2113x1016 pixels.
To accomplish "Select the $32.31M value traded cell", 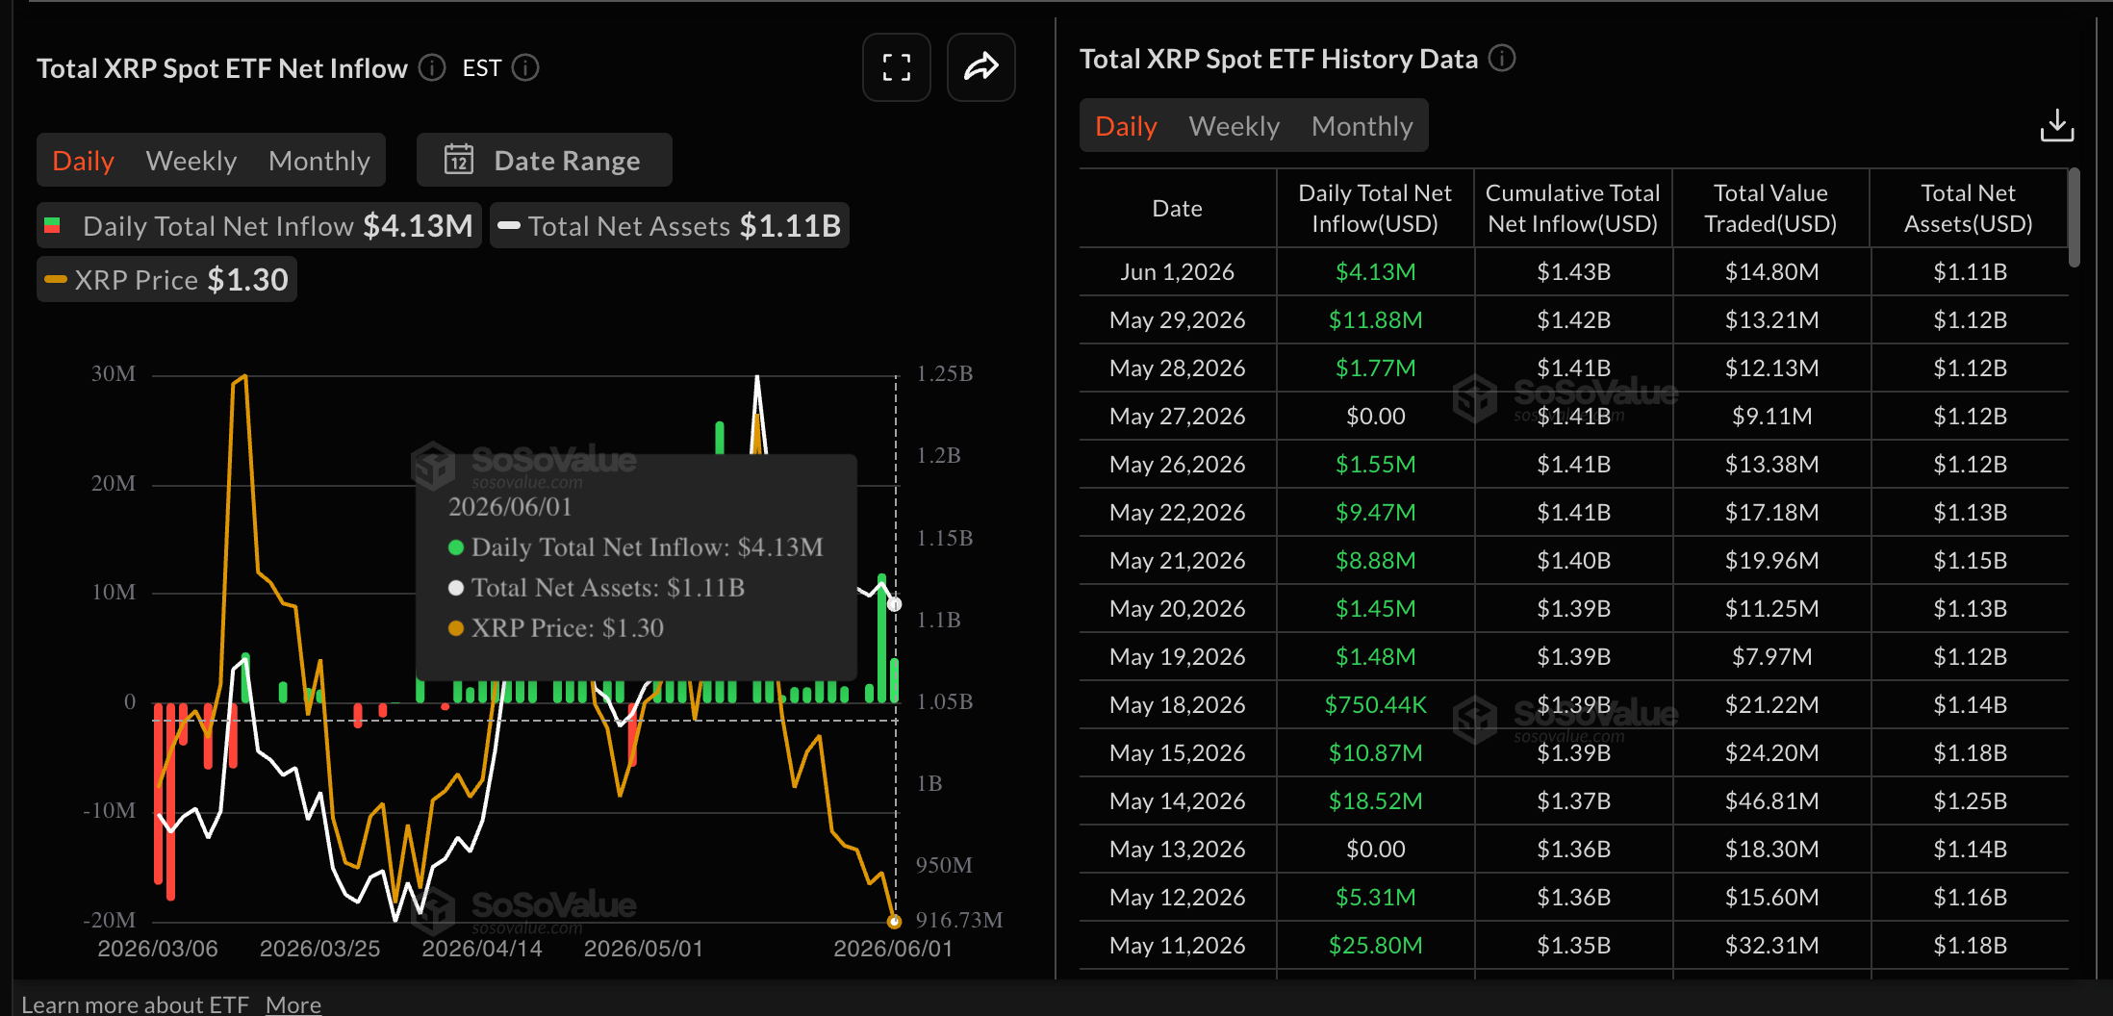I will [x=1771, y=946].
